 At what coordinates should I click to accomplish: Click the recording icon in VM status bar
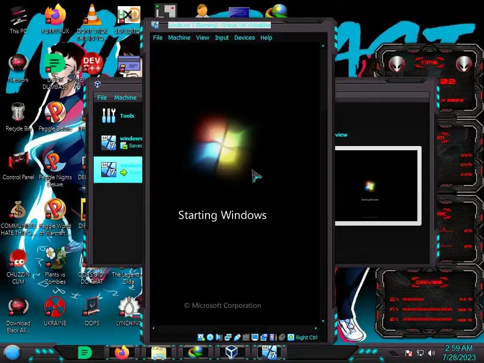[x=264, y=337]
